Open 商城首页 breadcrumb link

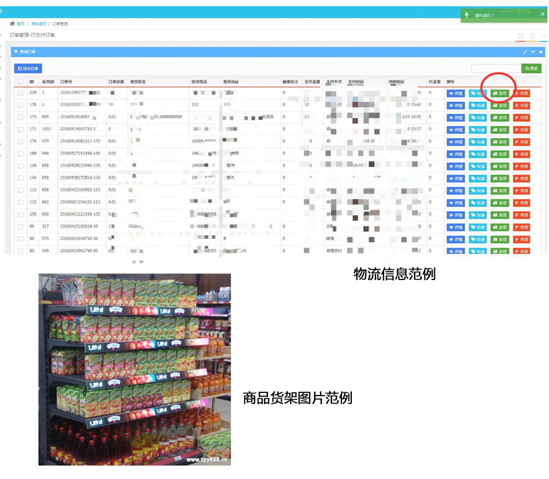click(x=37, y=24)
